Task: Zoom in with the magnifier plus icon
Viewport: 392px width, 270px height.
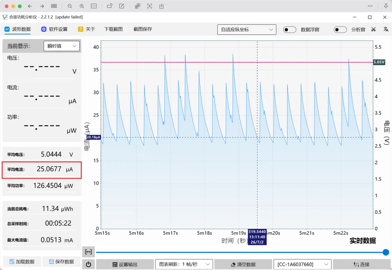Action: pos(82,6)
